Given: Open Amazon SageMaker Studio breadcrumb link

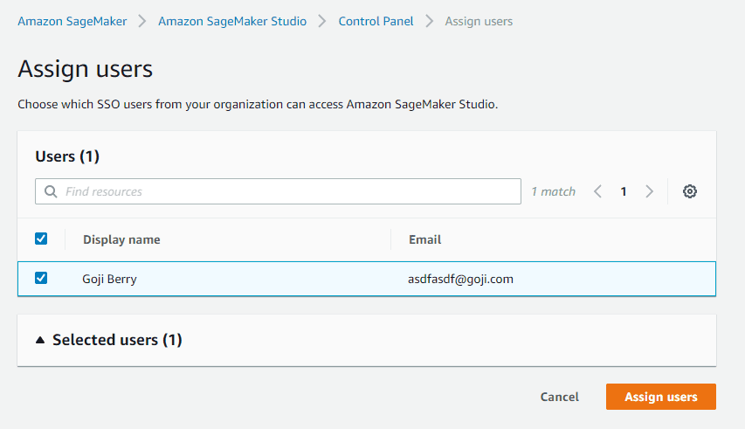Looking at the screenshot, I should 232,21.
